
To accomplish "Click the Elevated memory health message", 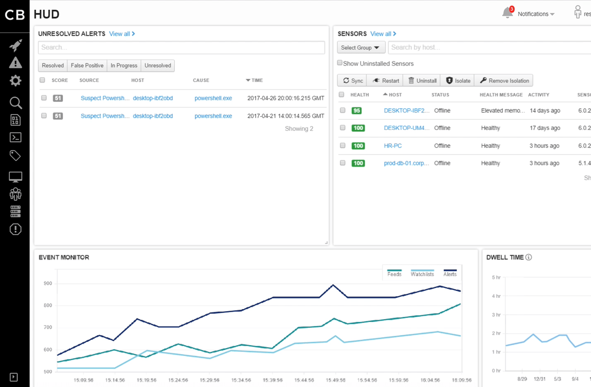I will [503, 111].
